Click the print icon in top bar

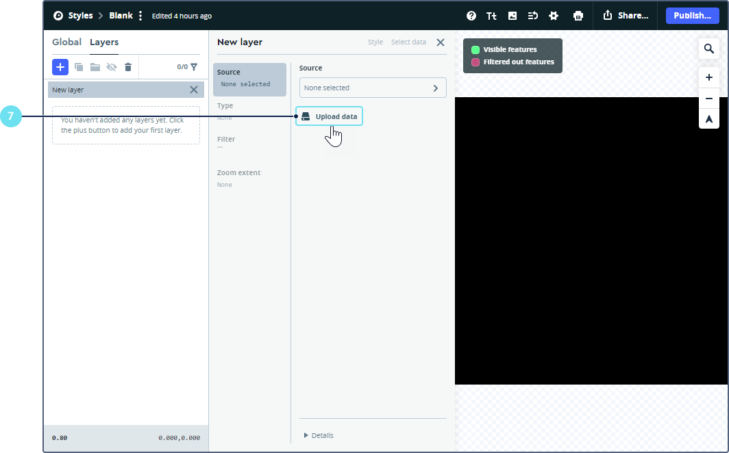578,16
